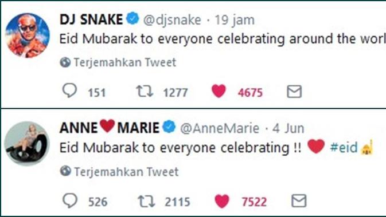Open the @AnneMarie handle
The height and width of the screenshot is (217, 386).
point(220,128)
